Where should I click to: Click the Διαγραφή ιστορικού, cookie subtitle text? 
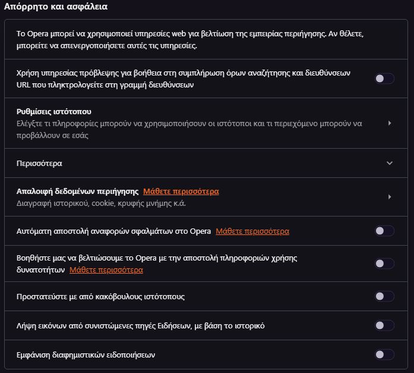(101, 203)
